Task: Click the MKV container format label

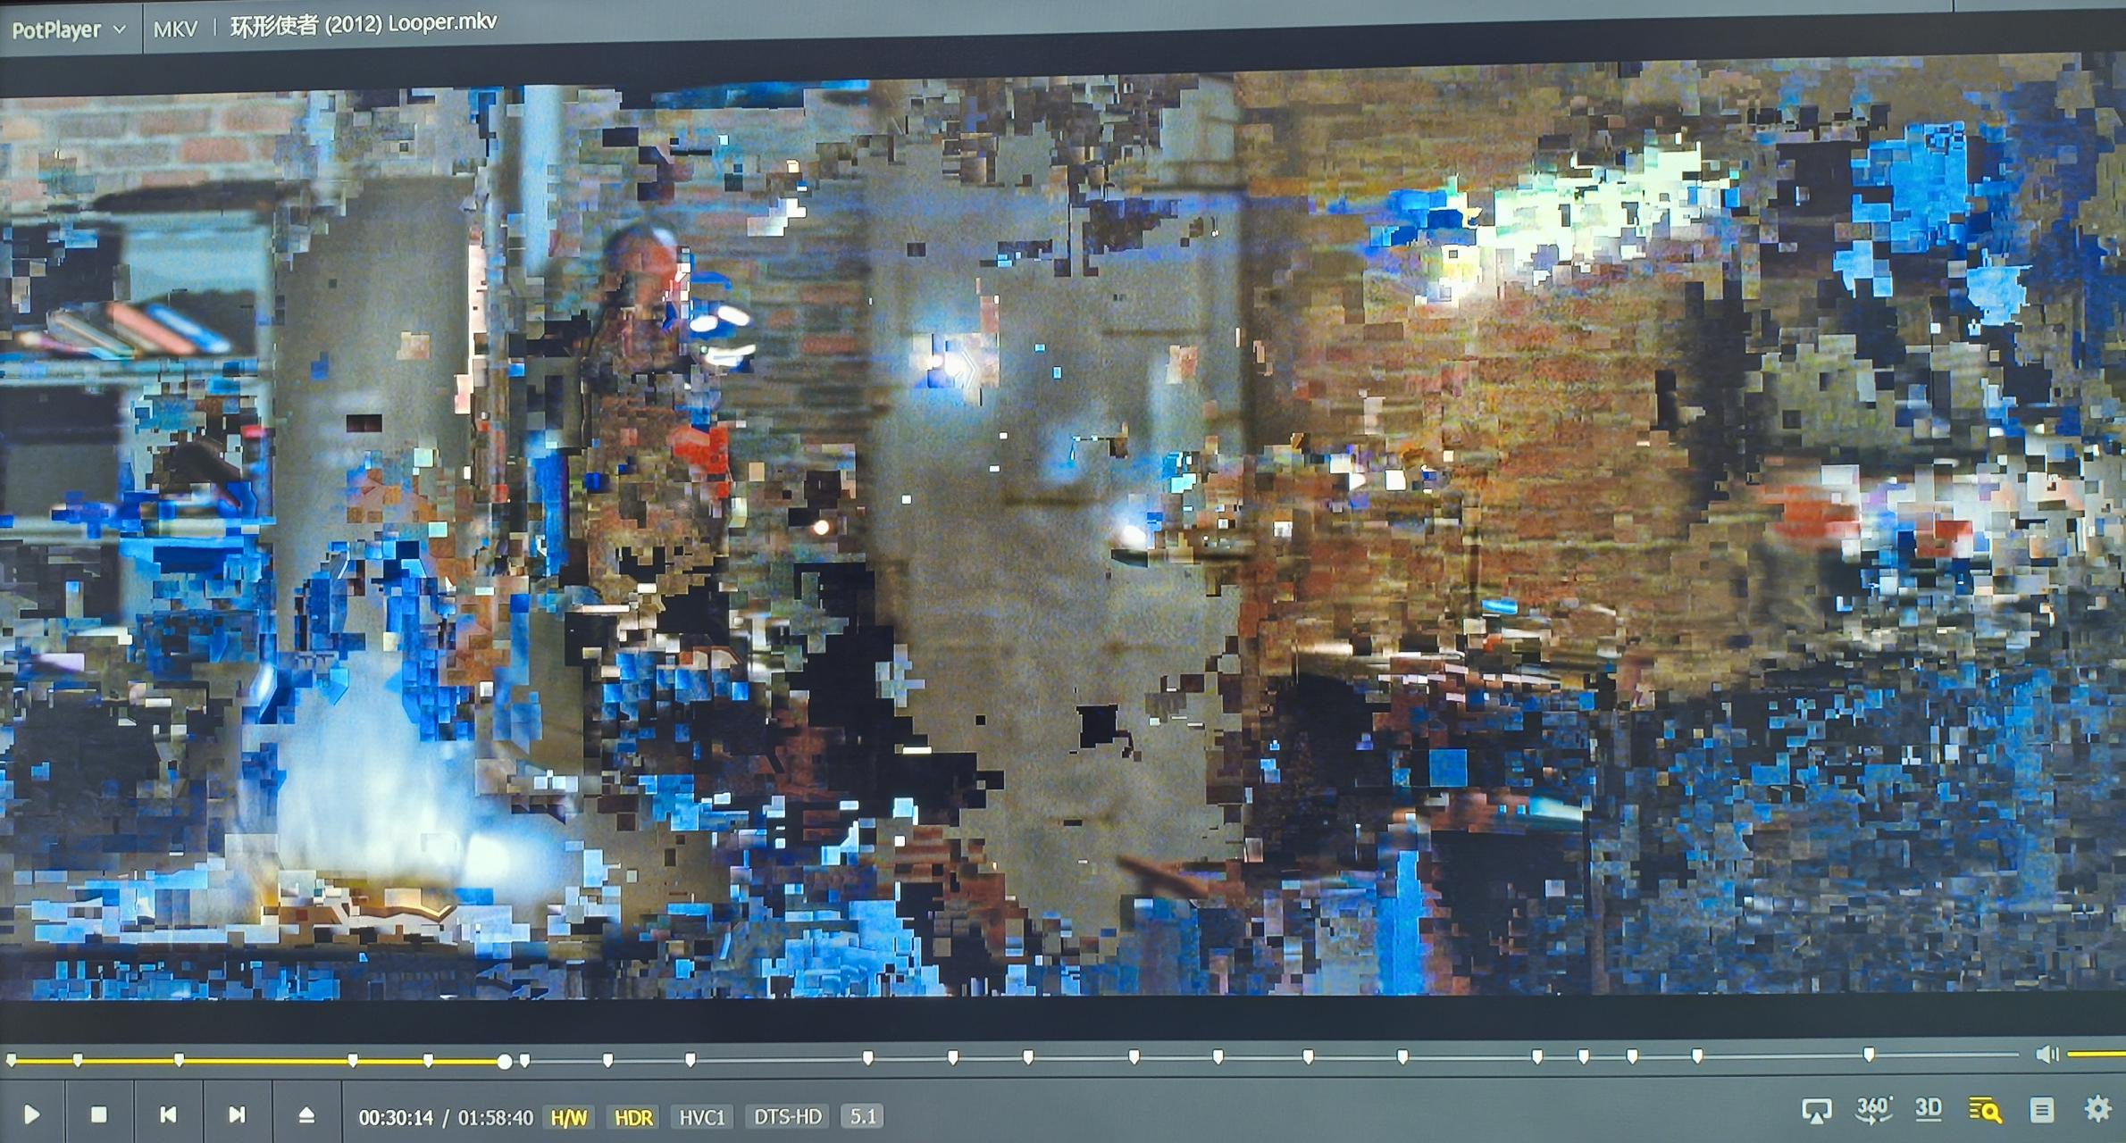Action: point(175,29)
